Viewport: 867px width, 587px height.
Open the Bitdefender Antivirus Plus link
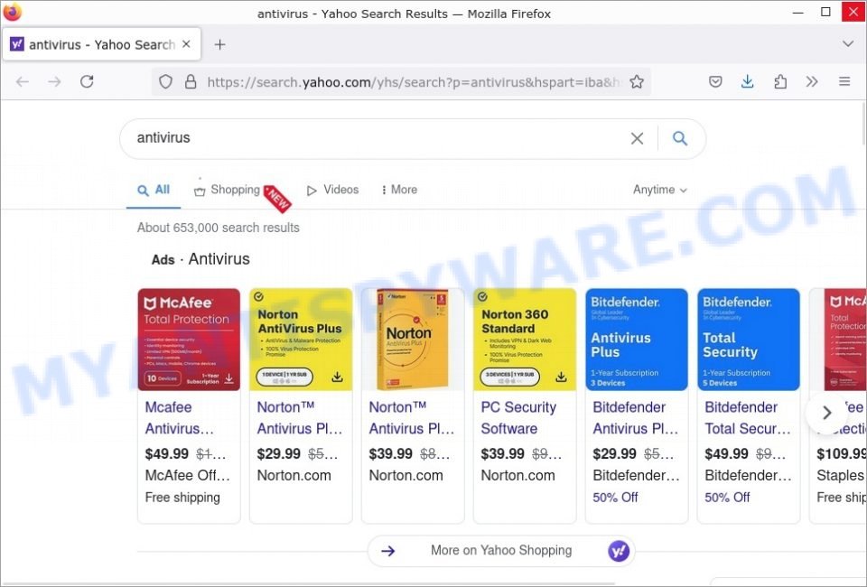635,418
